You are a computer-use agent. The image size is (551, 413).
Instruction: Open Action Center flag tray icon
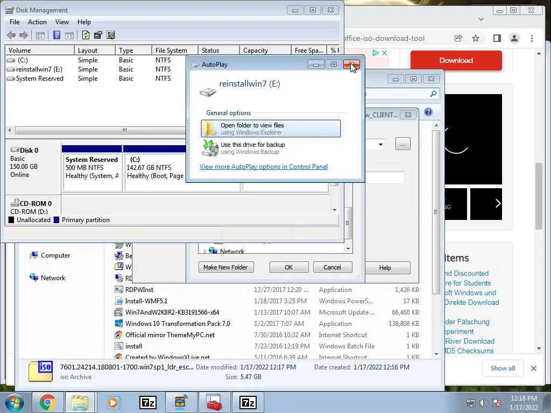point(497,403)
